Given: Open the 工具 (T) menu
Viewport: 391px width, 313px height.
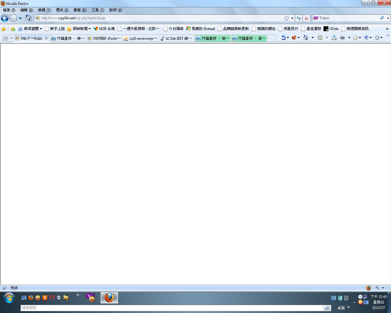Looking at the screenshot, I should tap(98, 10).
